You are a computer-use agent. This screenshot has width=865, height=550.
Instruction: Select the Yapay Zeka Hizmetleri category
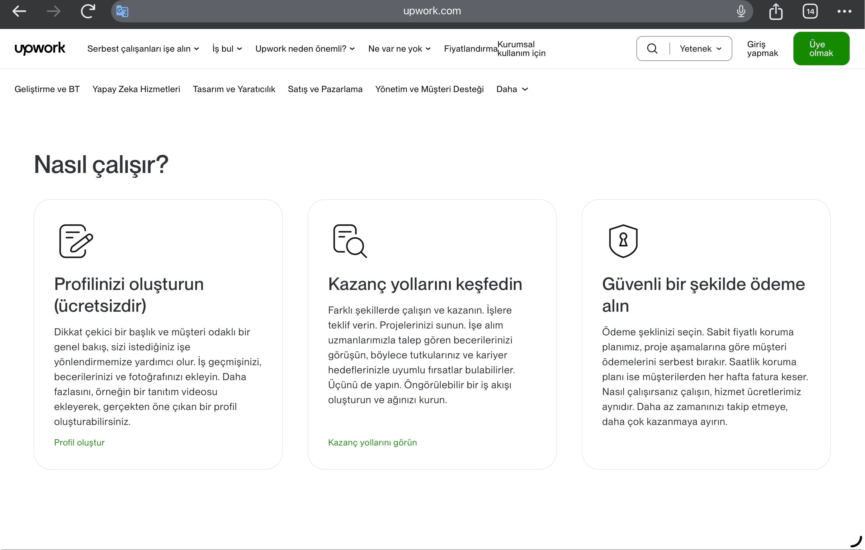(136, 89)
